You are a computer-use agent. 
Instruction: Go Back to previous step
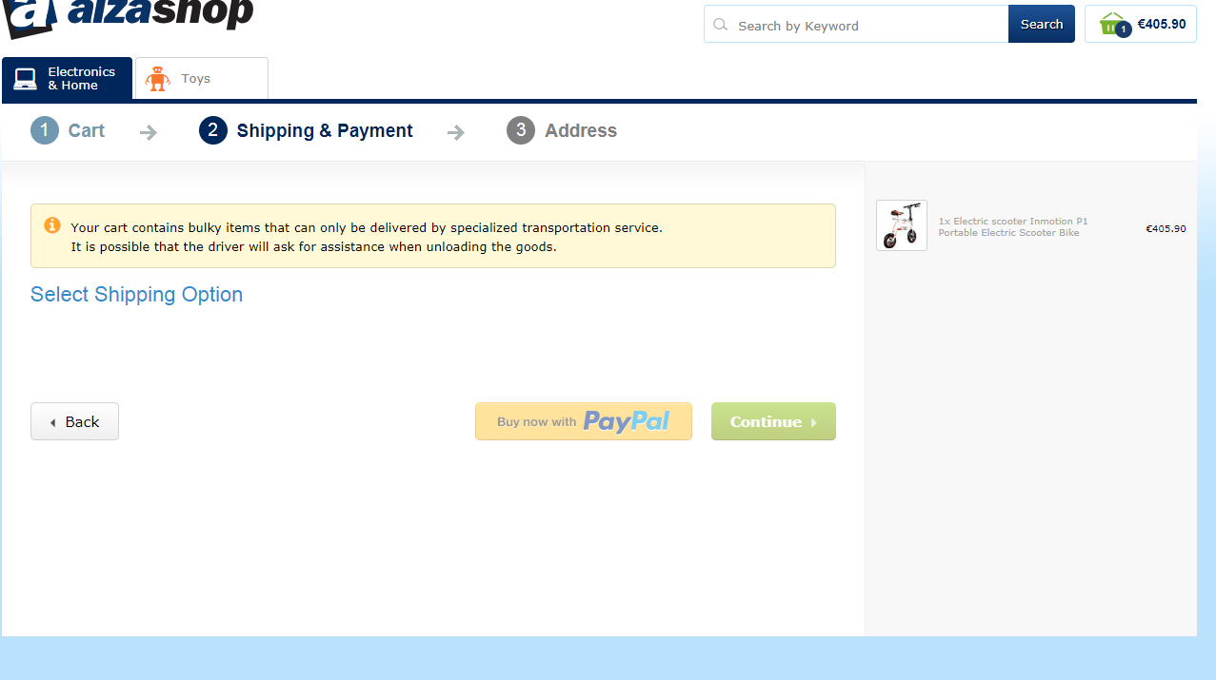(74, 421)
